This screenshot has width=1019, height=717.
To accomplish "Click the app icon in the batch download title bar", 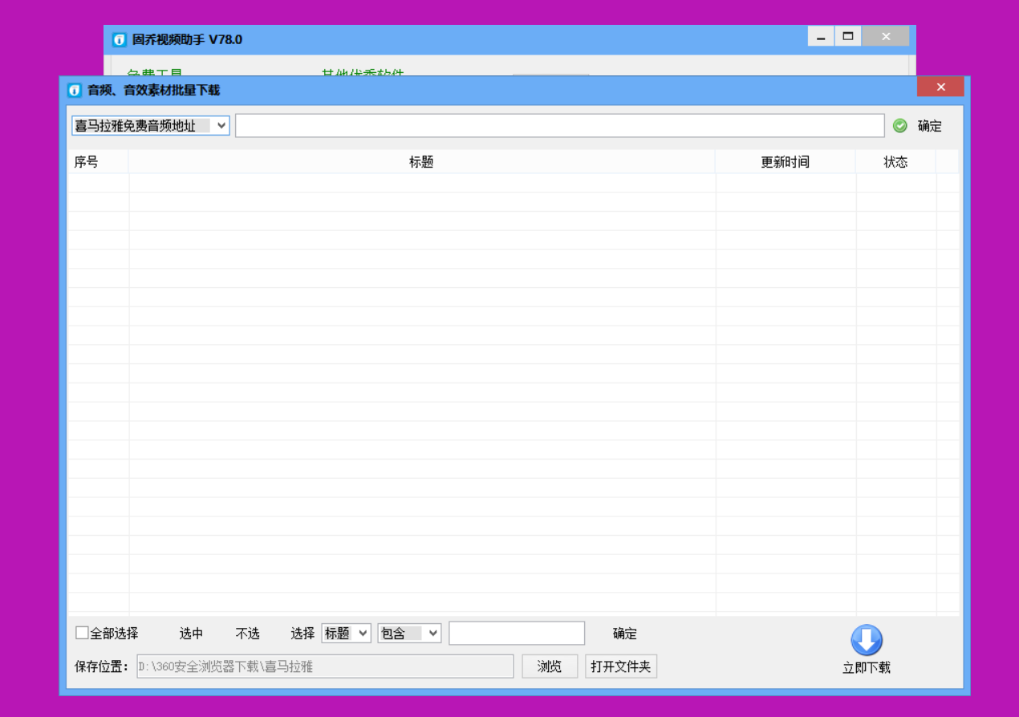I will point(75,91).
